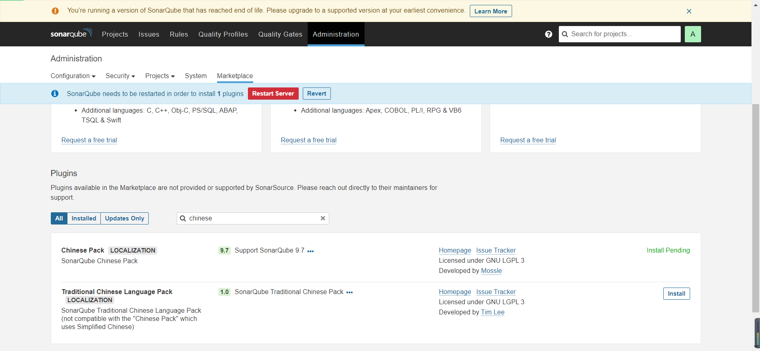The image size is (760, 351).
Task: Open Quality Profiles page
Action: click(x=223, y=34)
